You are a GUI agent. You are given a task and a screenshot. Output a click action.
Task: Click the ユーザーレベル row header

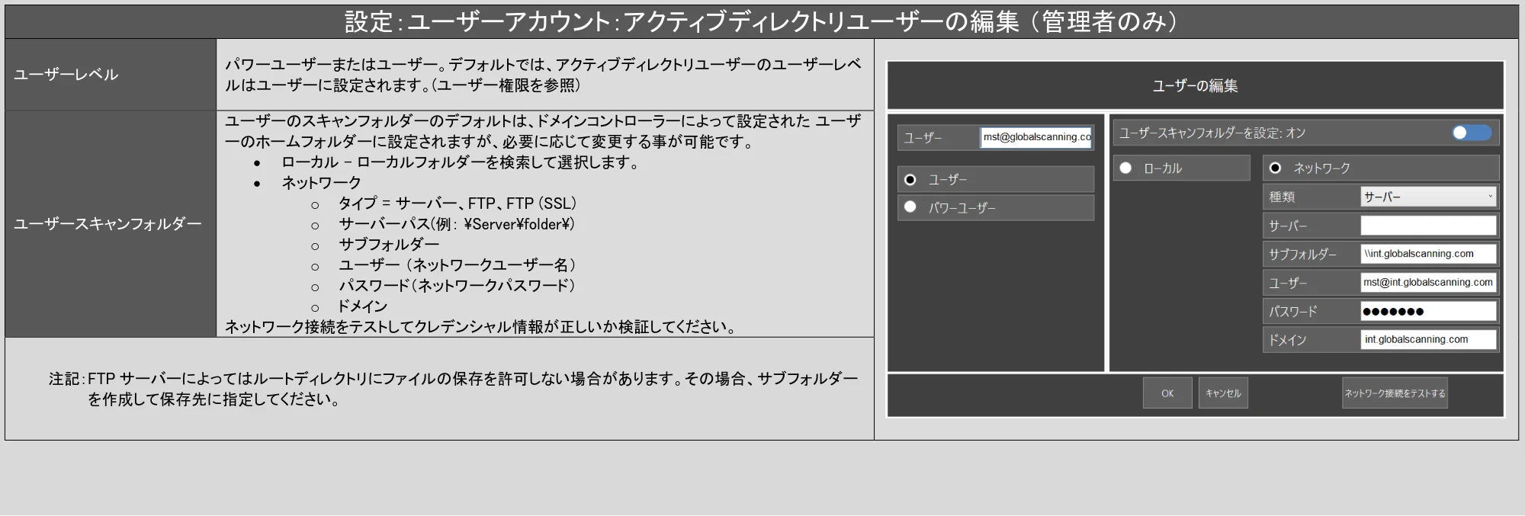click(x=111, y=75)
